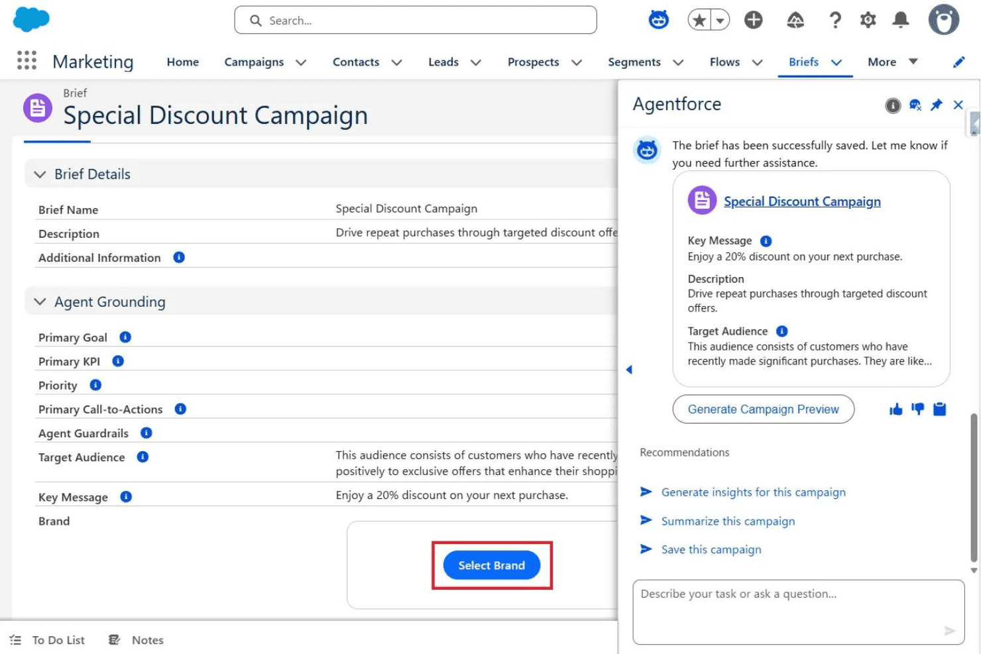Give a thumbs down to the response
This screenshot has height=654, width=981.
coord(917,409)
